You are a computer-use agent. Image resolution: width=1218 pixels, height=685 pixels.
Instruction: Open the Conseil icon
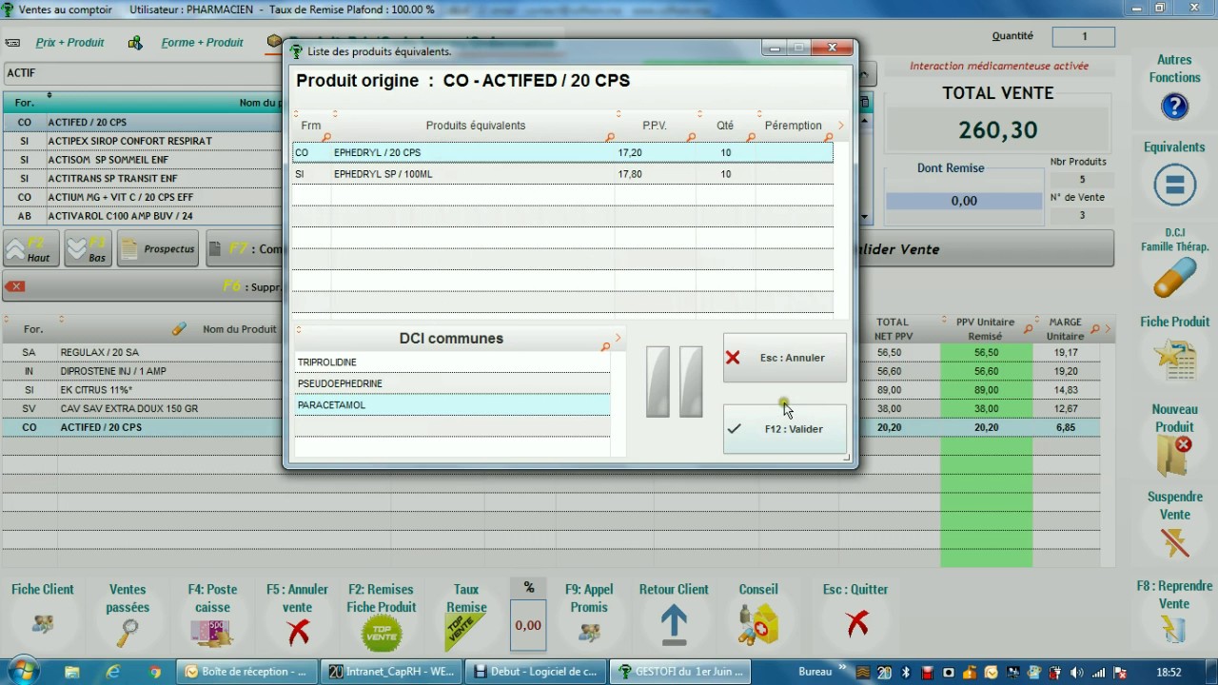click(758, 625)
